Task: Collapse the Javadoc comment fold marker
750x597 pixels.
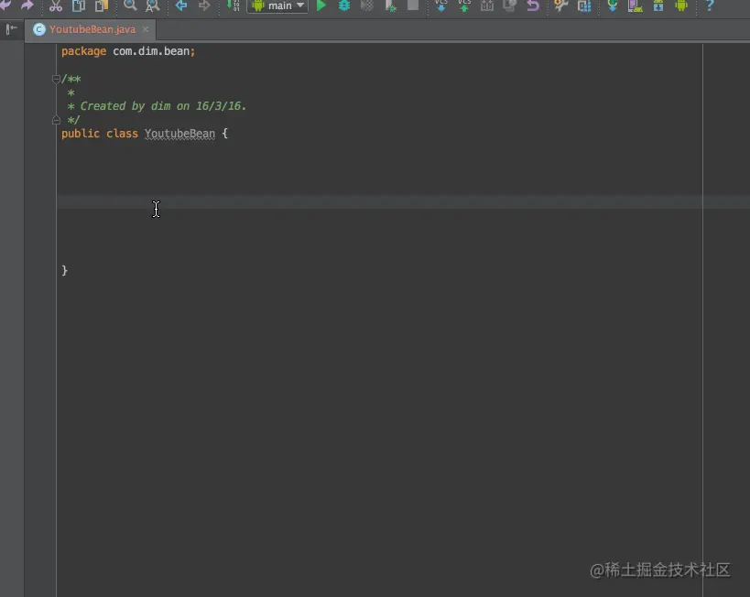Action: point(56,79)
